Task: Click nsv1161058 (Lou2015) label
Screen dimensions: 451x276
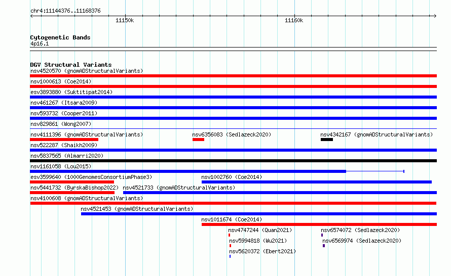Action: (61, 166)
